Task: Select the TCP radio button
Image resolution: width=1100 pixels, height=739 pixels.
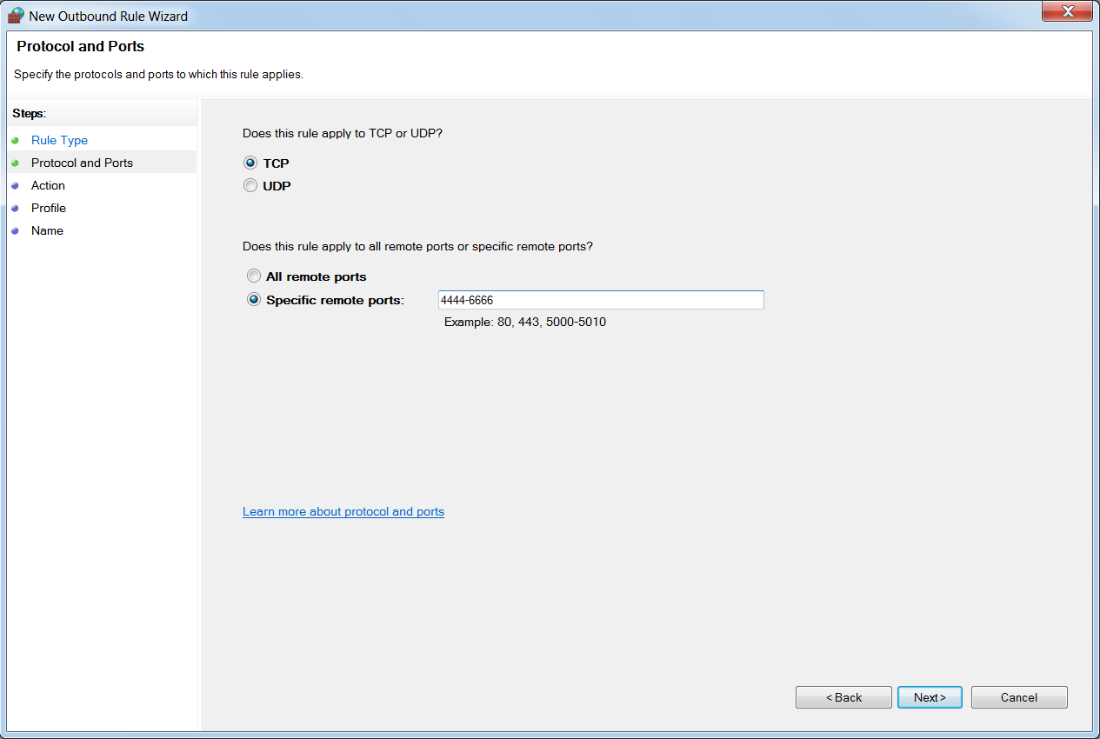Action: click(x=250, y=163)
